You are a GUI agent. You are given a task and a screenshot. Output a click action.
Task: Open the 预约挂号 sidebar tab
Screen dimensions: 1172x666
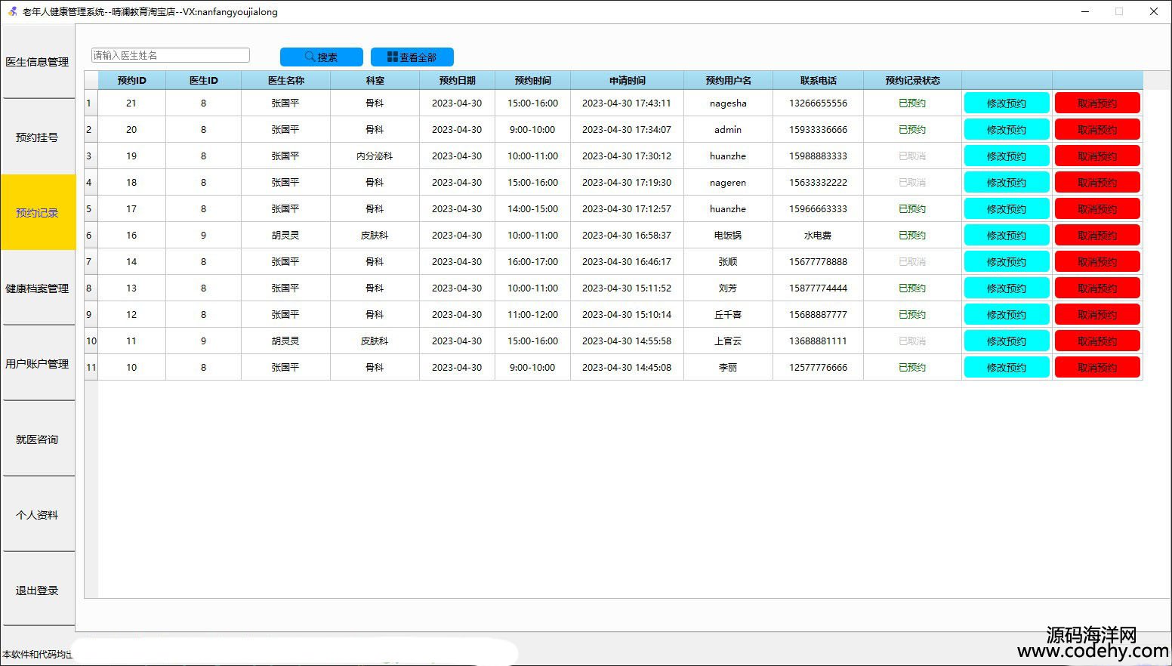38,137
